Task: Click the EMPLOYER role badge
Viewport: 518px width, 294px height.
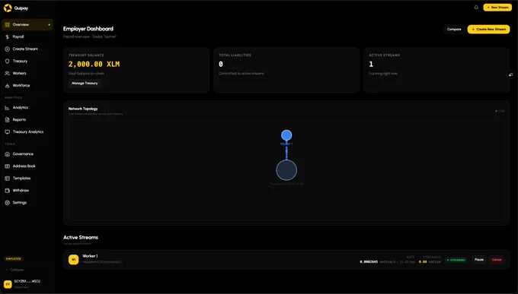Action: [x=14, y=259]
